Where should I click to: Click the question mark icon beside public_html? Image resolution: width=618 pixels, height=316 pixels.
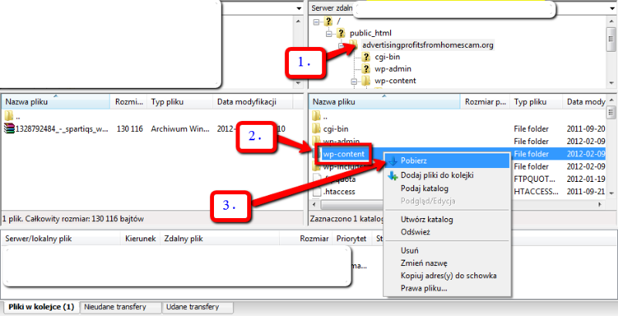[341, 33]
